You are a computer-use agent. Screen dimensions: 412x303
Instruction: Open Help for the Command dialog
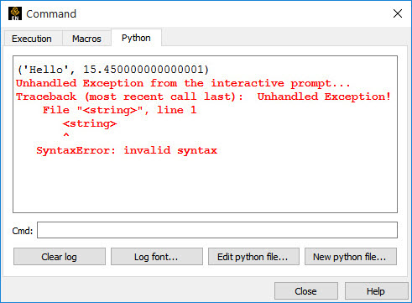click(x=376, y=291)
